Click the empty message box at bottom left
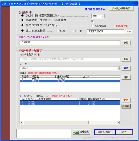Image resolution: width=139 pixels, height=141 pixels. pos(44,133)
